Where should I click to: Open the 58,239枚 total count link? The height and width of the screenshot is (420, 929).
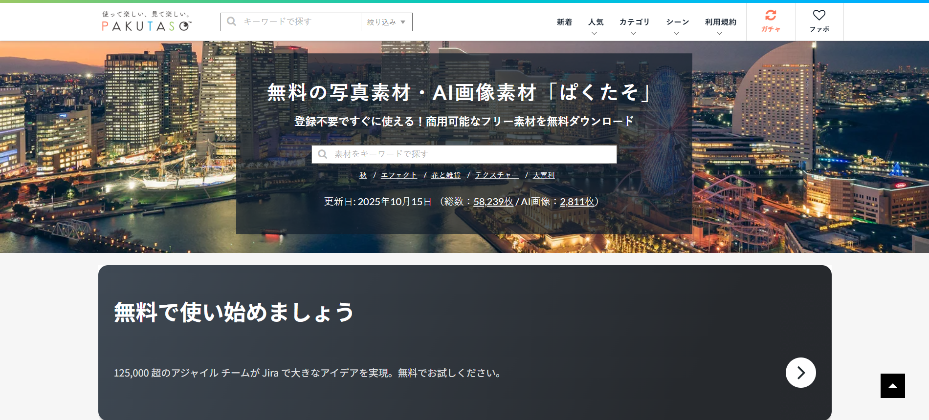(x=493, y=202)
